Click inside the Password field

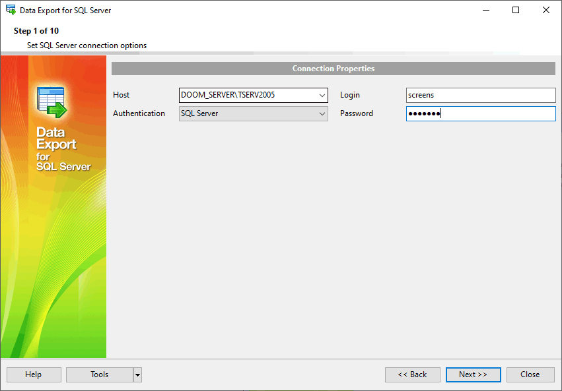point(480,113)
